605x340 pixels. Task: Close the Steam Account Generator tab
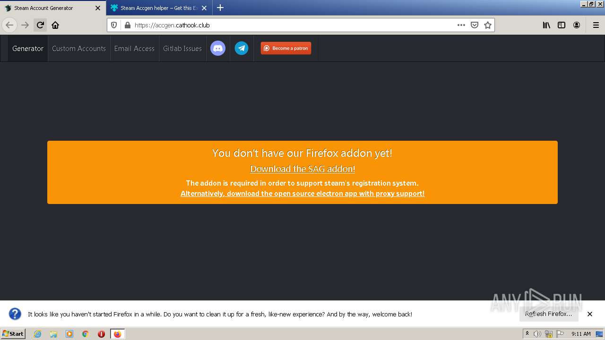[98, 8]
